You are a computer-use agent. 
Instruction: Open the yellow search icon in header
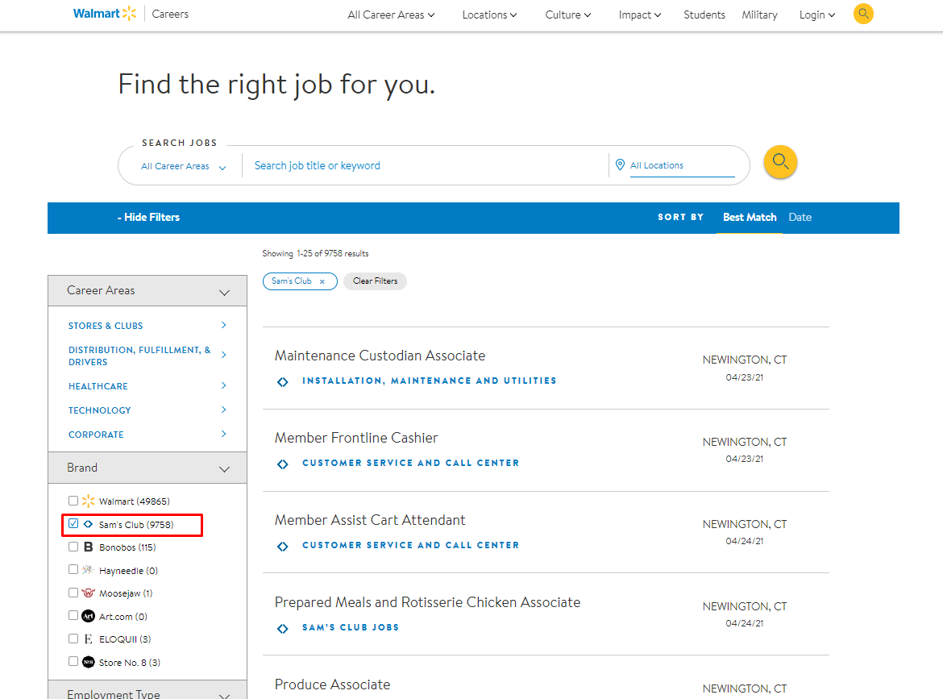(x=863, y=14)
